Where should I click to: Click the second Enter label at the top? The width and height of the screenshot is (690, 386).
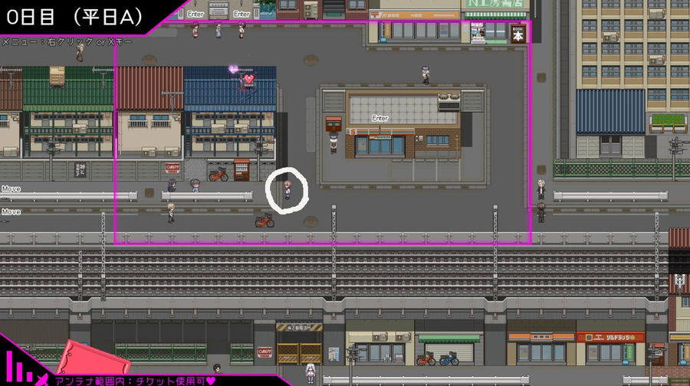pos(242,14)
